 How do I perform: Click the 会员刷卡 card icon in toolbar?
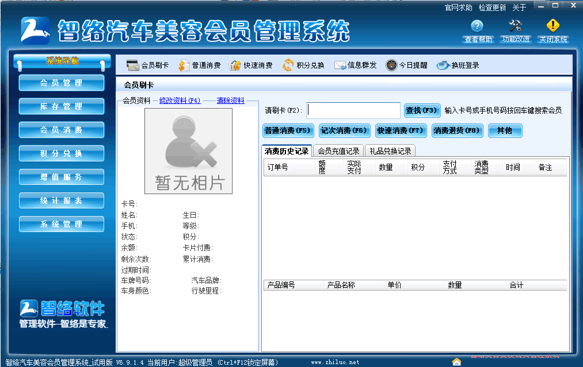pos(133,65)
